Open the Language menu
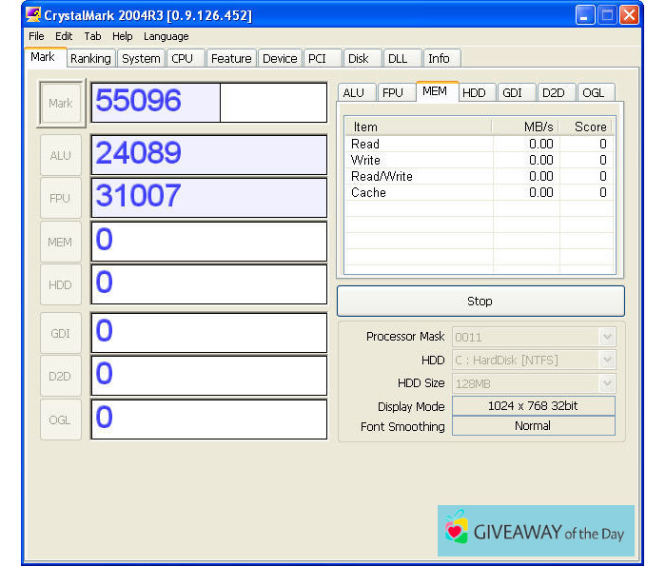 point(166,36)
